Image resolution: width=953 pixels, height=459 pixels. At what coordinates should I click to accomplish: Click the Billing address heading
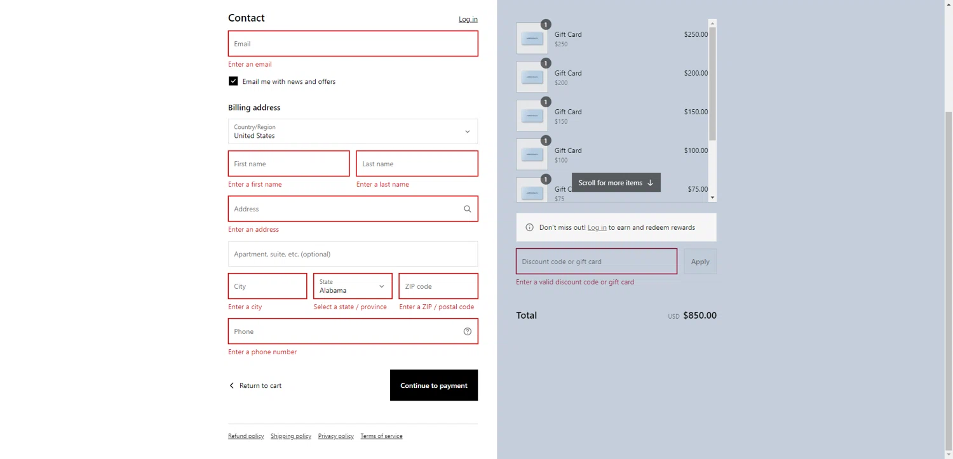254,107
